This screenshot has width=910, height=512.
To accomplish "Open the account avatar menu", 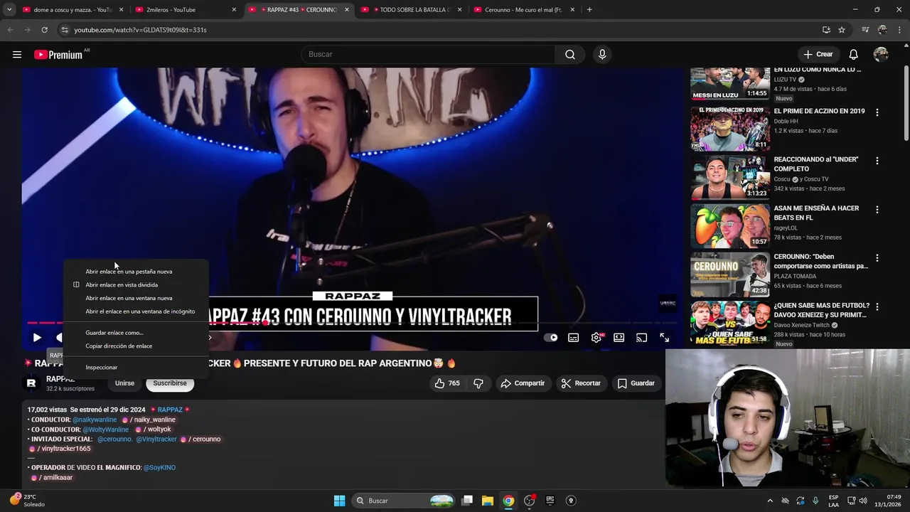I will tap(881, 55).
